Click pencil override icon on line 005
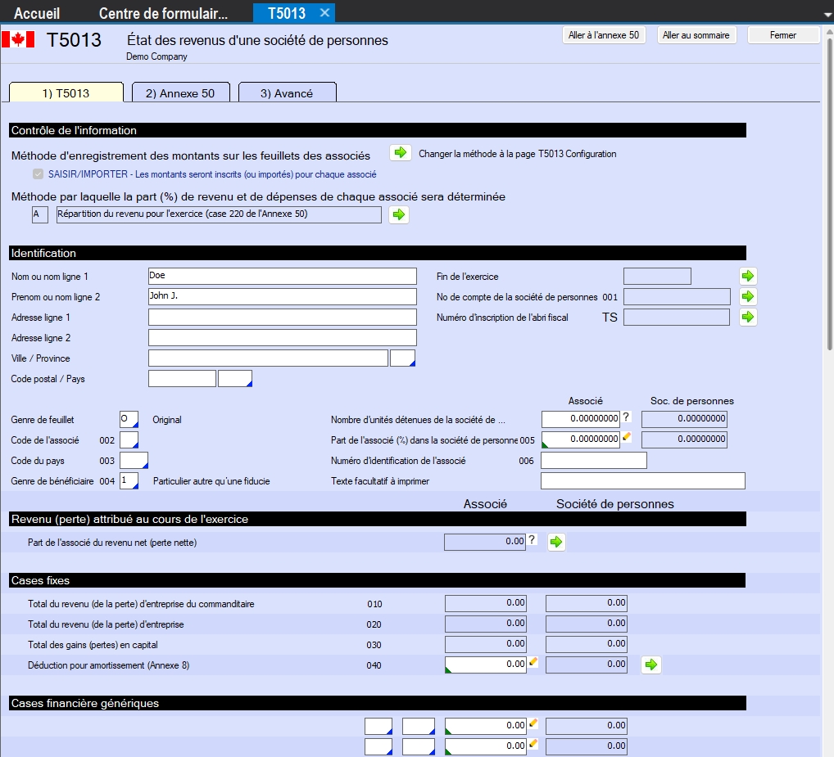 (627, 438)
